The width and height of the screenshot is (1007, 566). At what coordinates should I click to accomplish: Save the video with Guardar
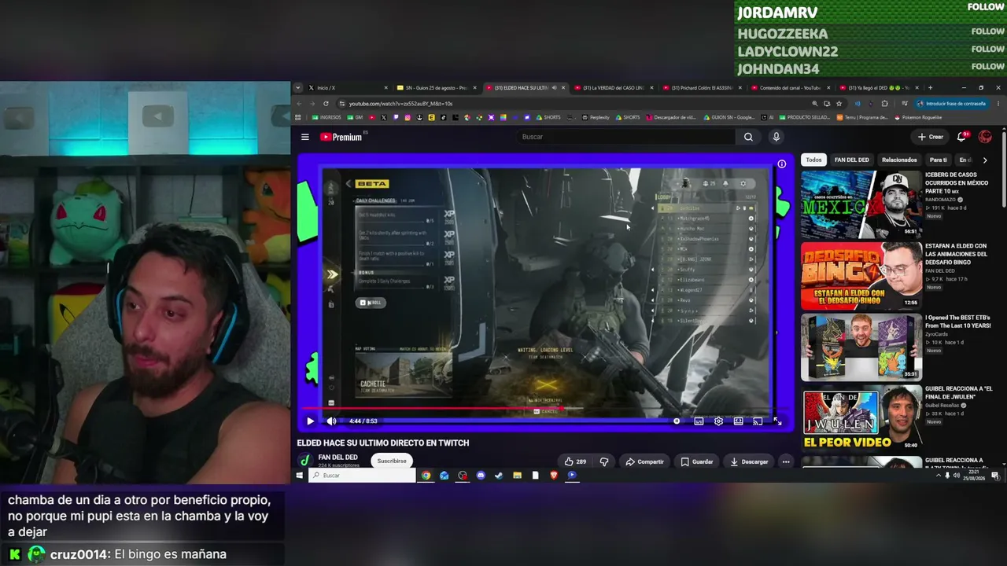697,461
